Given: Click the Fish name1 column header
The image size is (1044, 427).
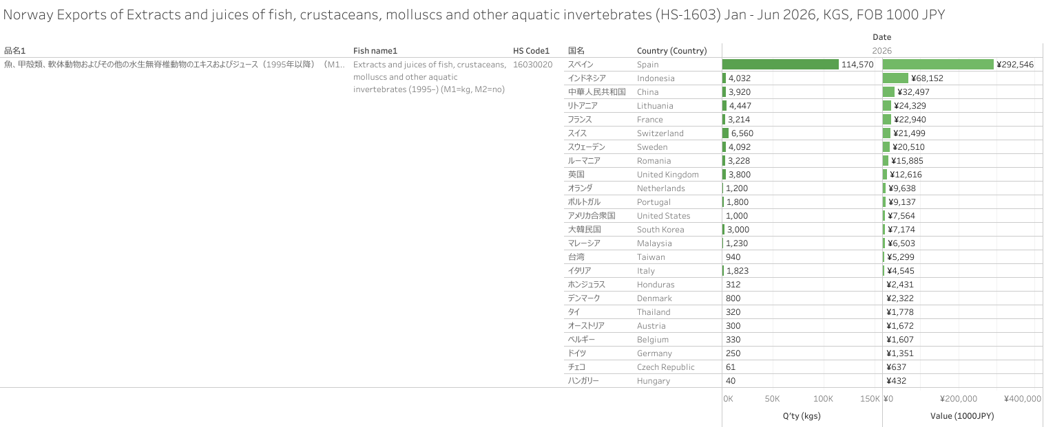Looking at the screenshot, I should point(375,50).
